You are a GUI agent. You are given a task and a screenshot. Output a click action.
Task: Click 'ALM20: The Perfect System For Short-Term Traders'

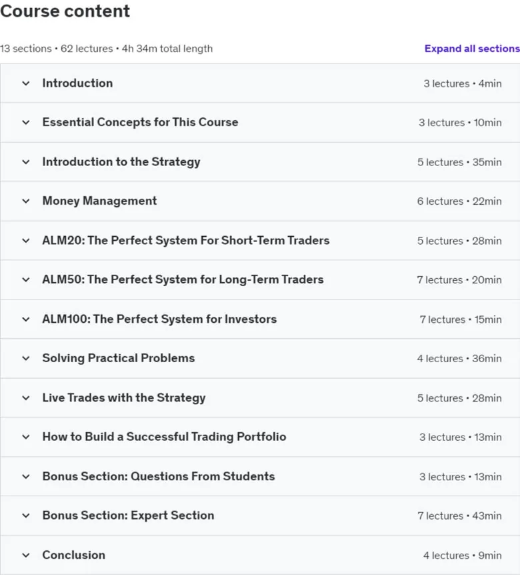point(186,241)
